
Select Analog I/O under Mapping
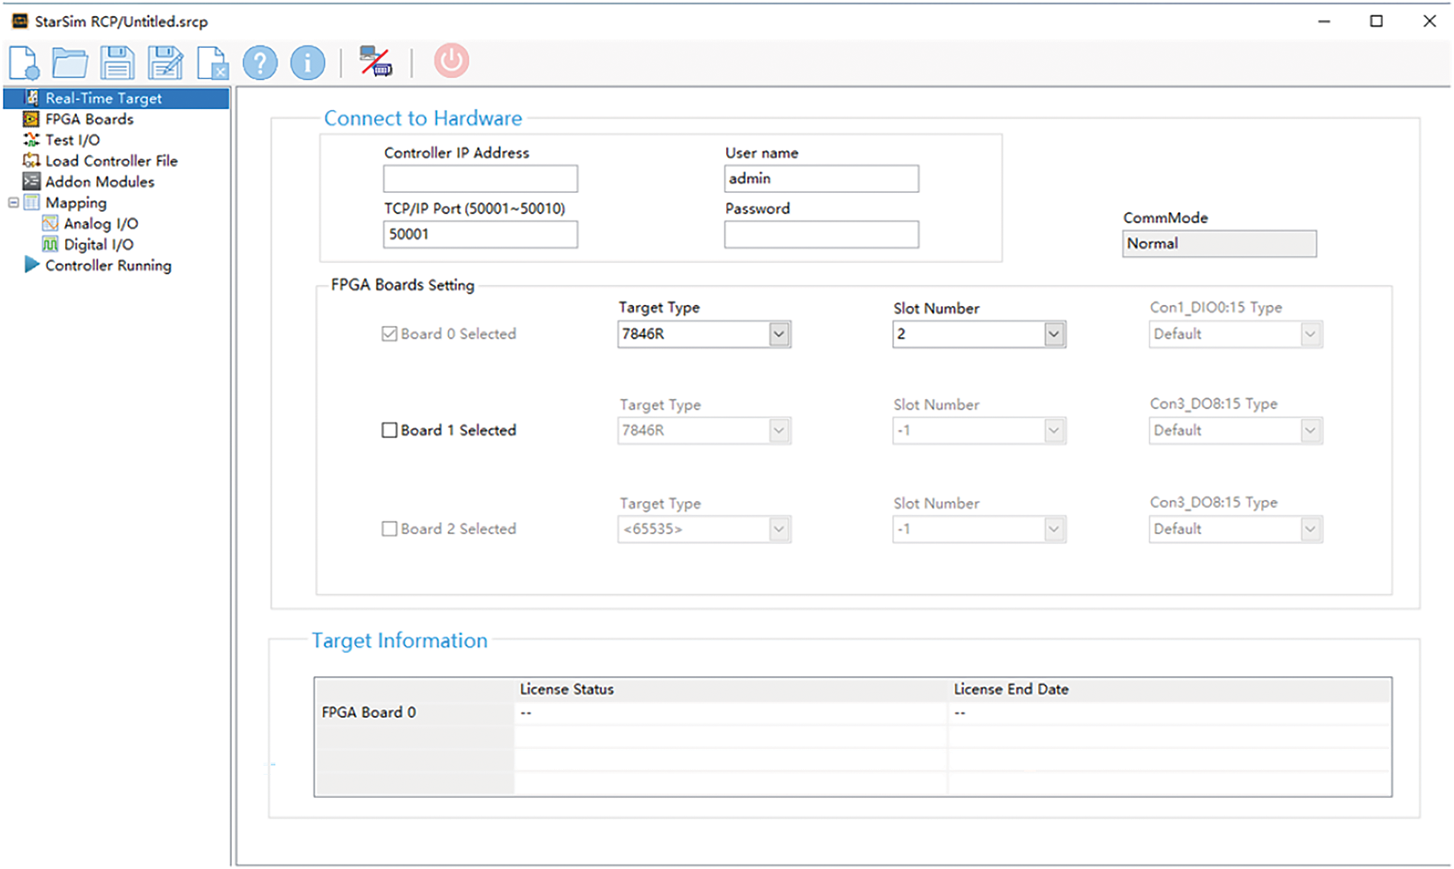coord(100,224)
